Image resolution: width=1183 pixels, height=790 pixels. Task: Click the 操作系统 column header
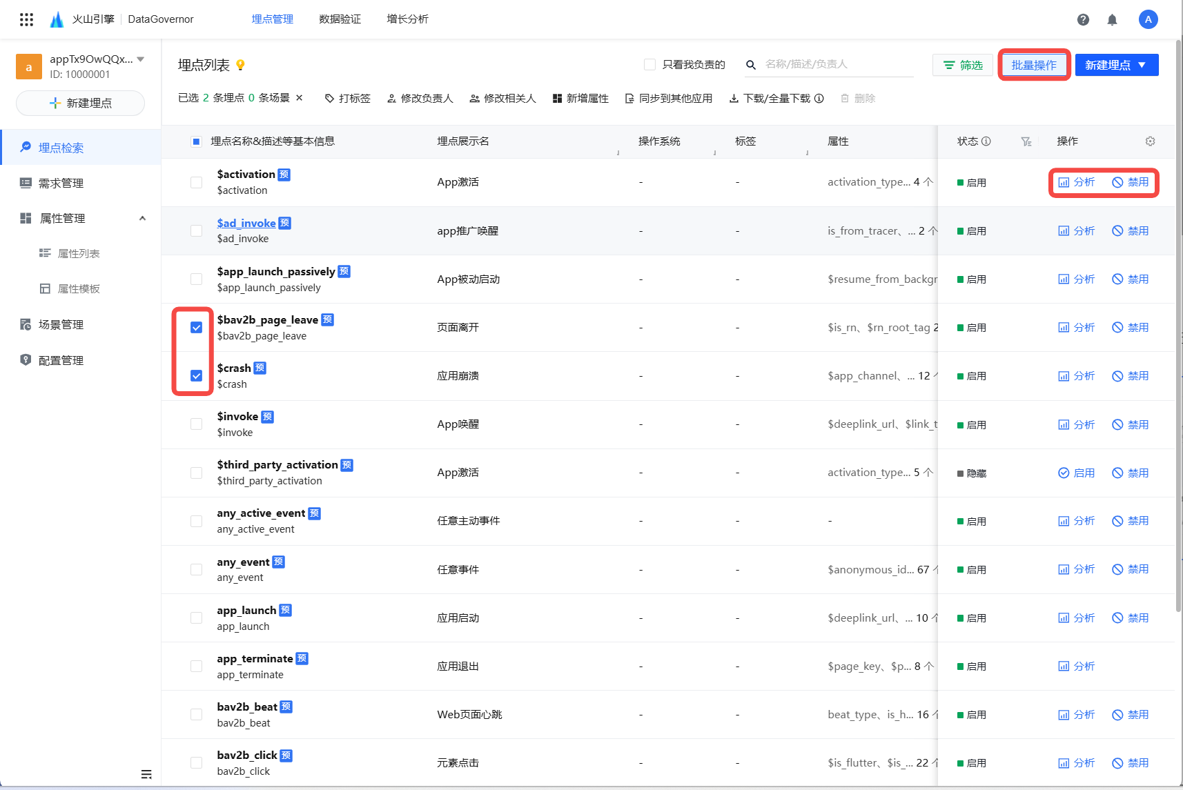[659, 141]
